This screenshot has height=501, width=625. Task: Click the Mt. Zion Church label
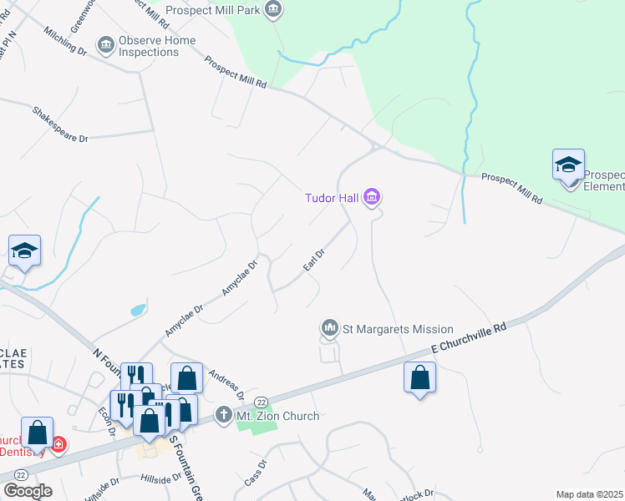pos(277,416)
